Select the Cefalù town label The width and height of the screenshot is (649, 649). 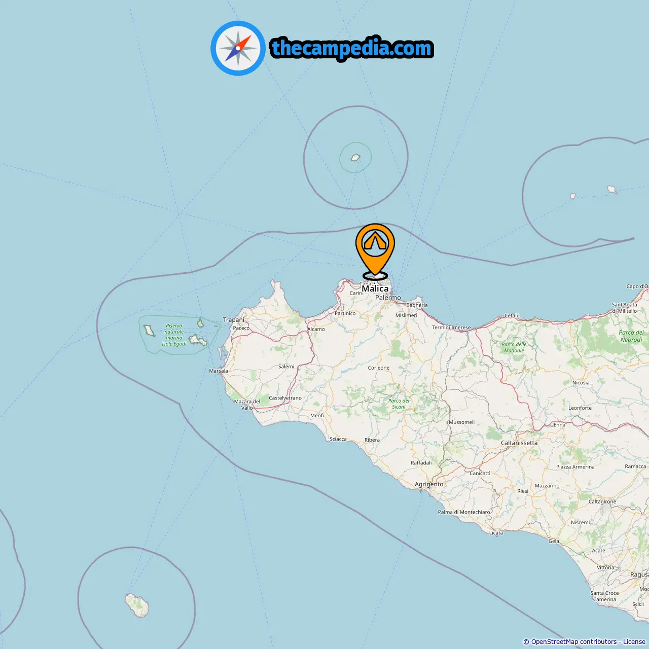512,315
